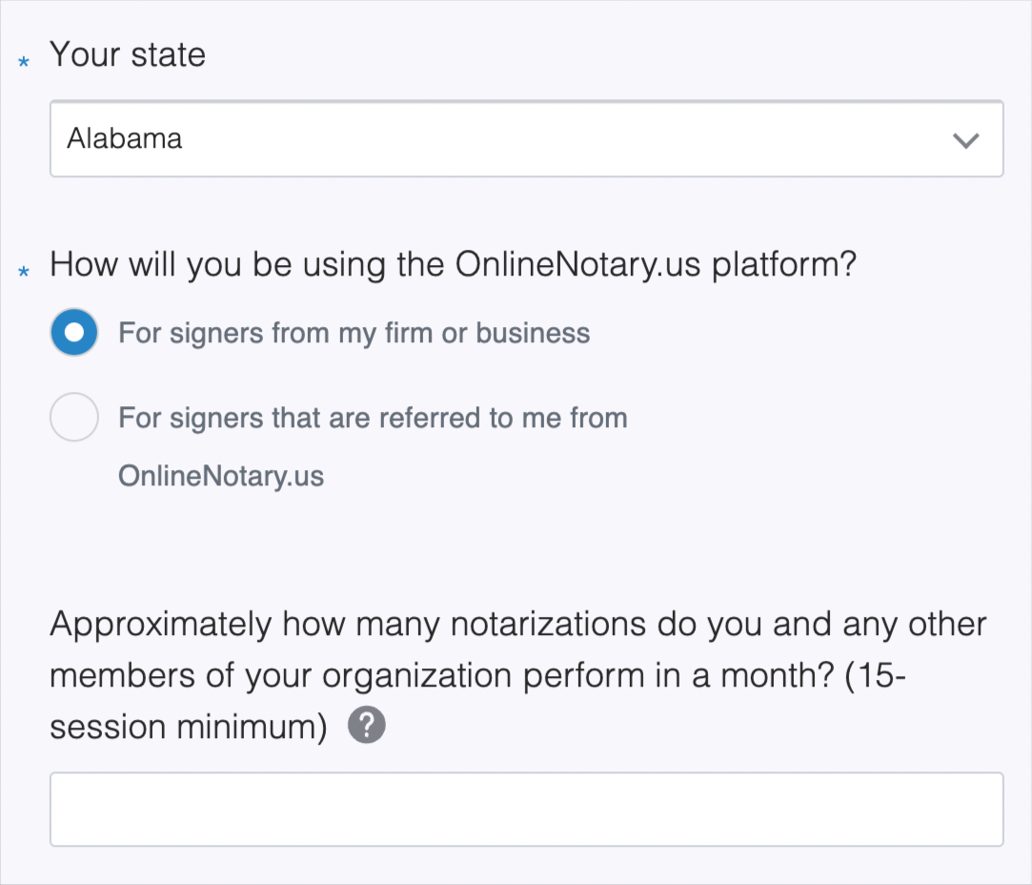Click 'OnlineNotary.us platform?' in the question heading
Viewport: 1032px width, 885px height.
(x=656, y=264)
